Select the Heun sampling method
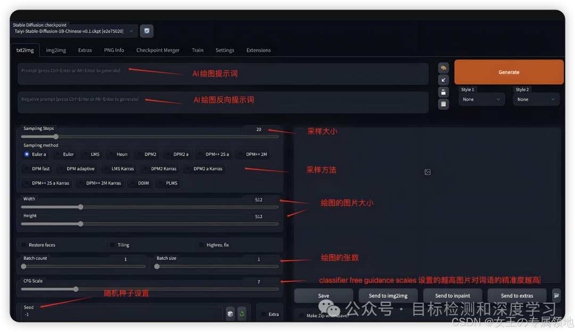 coord(118,154)
